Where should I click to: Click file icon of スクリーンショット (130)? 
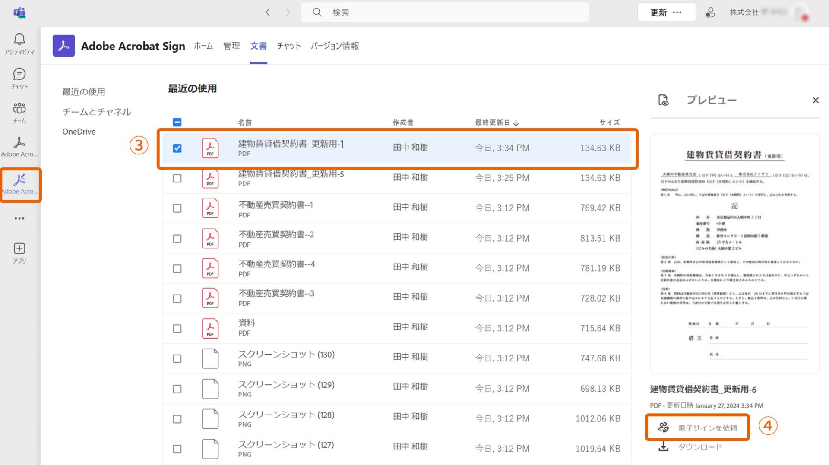pos(210,358)
